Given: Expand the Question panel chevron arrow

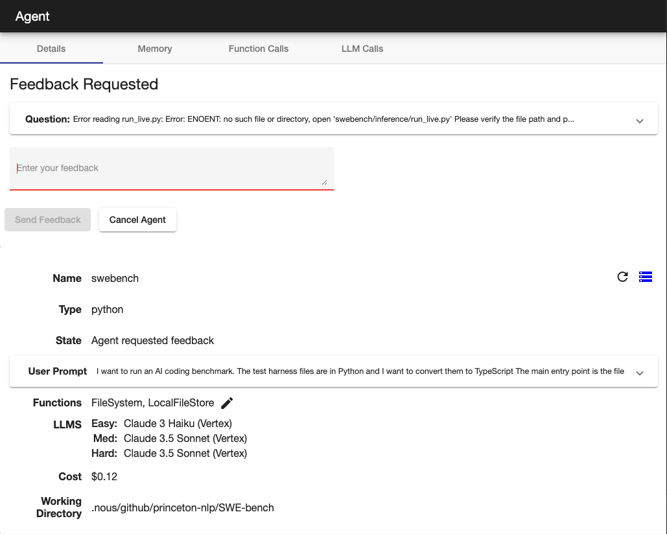Looking at the screenshot, I should (640, 121).
